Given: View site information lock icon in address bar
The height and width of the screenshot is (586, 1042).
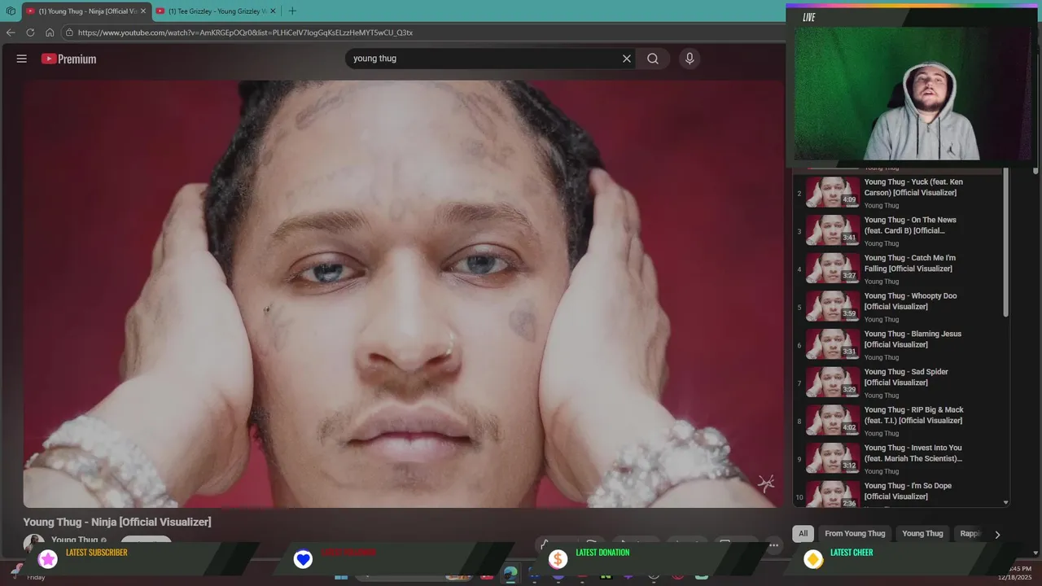Looking at the screenshot, I should click(x=70, y=33).
